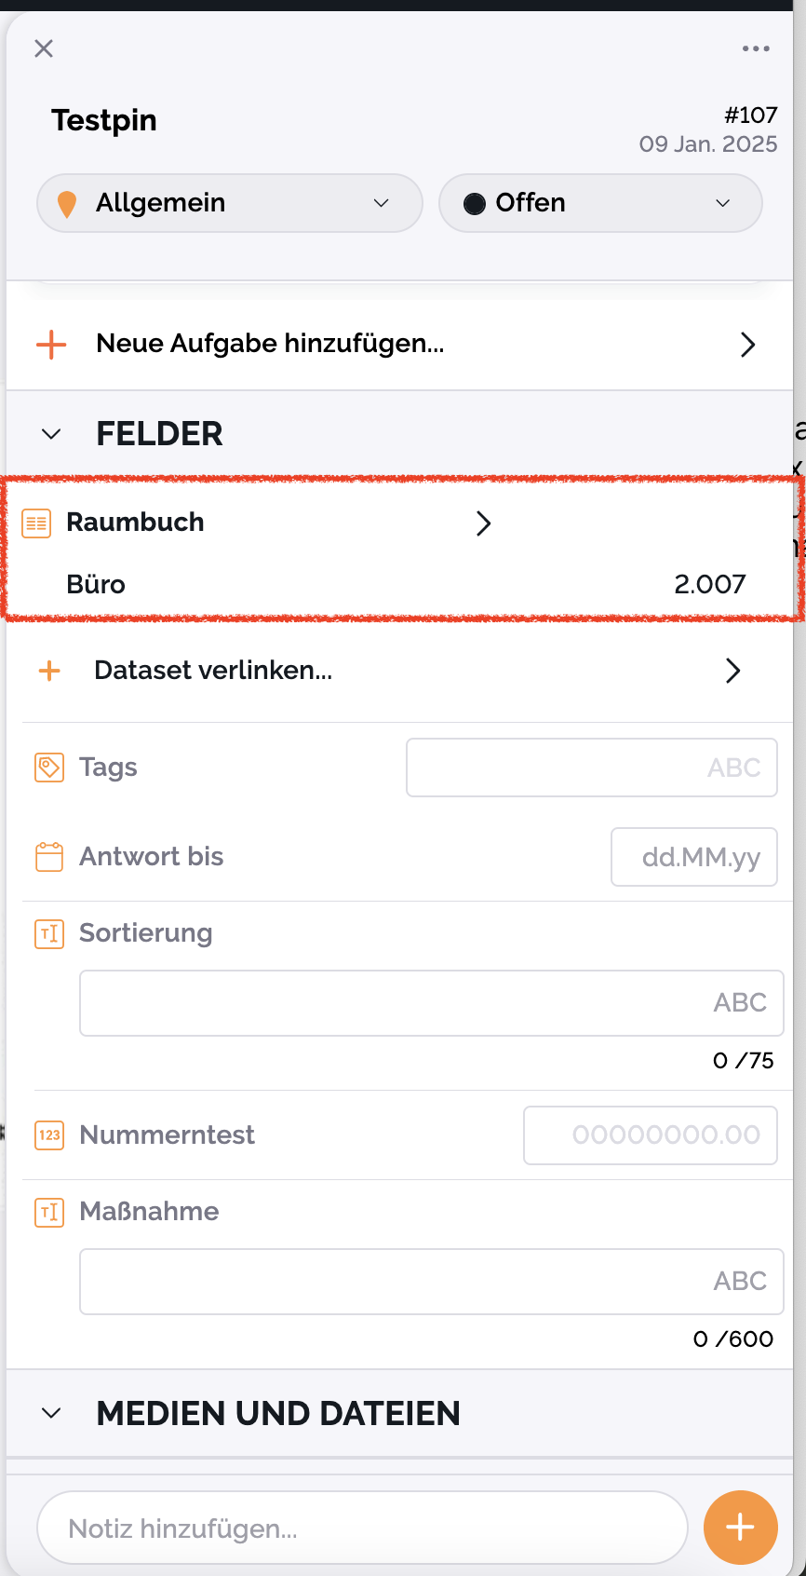The height and width of the screenshot is (1576, 806).
Task: Click the Notiz hinzufügen text field
Action: click(x=361, y=1528)
